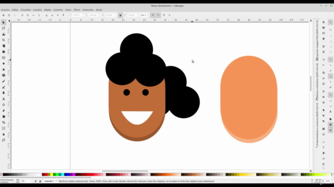This screenshot has width=334, height=187.
Task: Select the Spiral tool
Action: pyautogui.click(x=4, y=75)
